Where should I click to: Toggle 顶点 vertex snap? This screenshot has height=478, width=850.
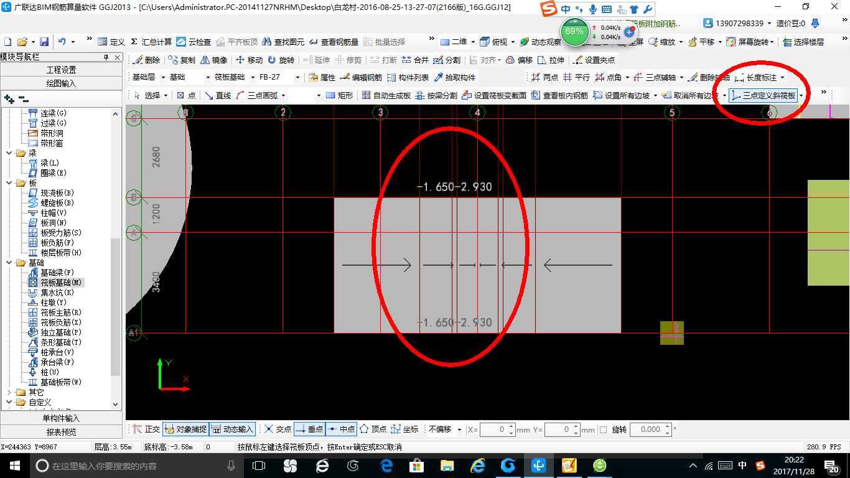coord(373,429)
